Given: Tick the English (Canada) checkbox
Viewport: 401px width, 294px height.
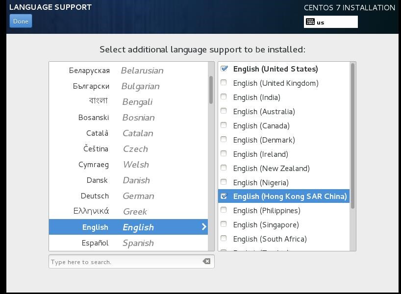Looking at the screenshot, I should tap(224, 126).
